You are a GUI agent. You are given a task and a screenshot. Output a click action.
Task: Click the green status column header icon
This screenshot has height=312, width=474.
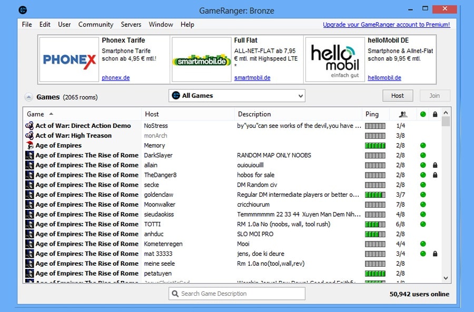[423, 114]
